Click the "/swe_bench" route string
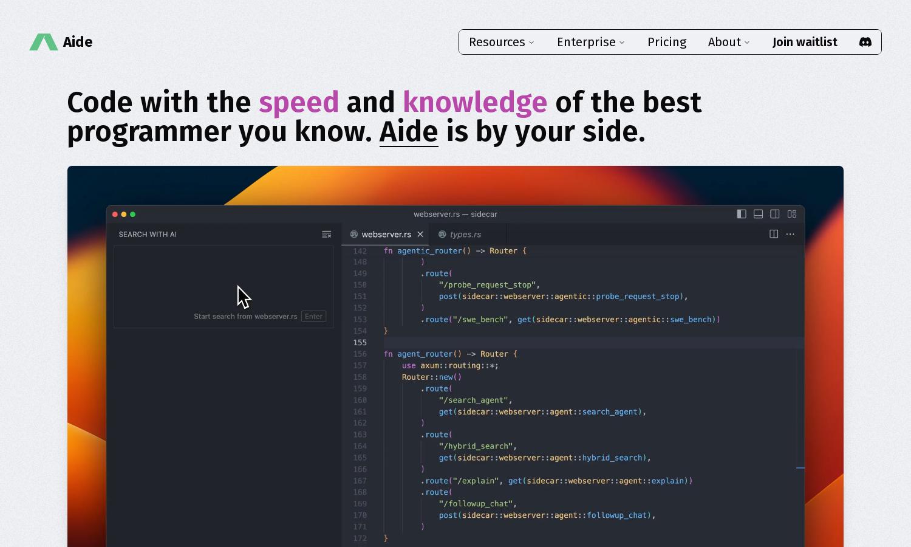This screenshot has width=911, height=547. (480, 320)
